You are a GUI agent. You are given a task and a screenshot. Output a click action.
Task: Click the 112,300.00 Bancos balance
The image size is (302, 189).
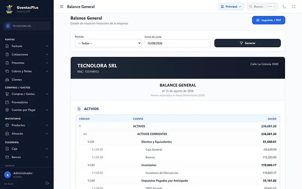pyautogui.click(x=269, y=157)
